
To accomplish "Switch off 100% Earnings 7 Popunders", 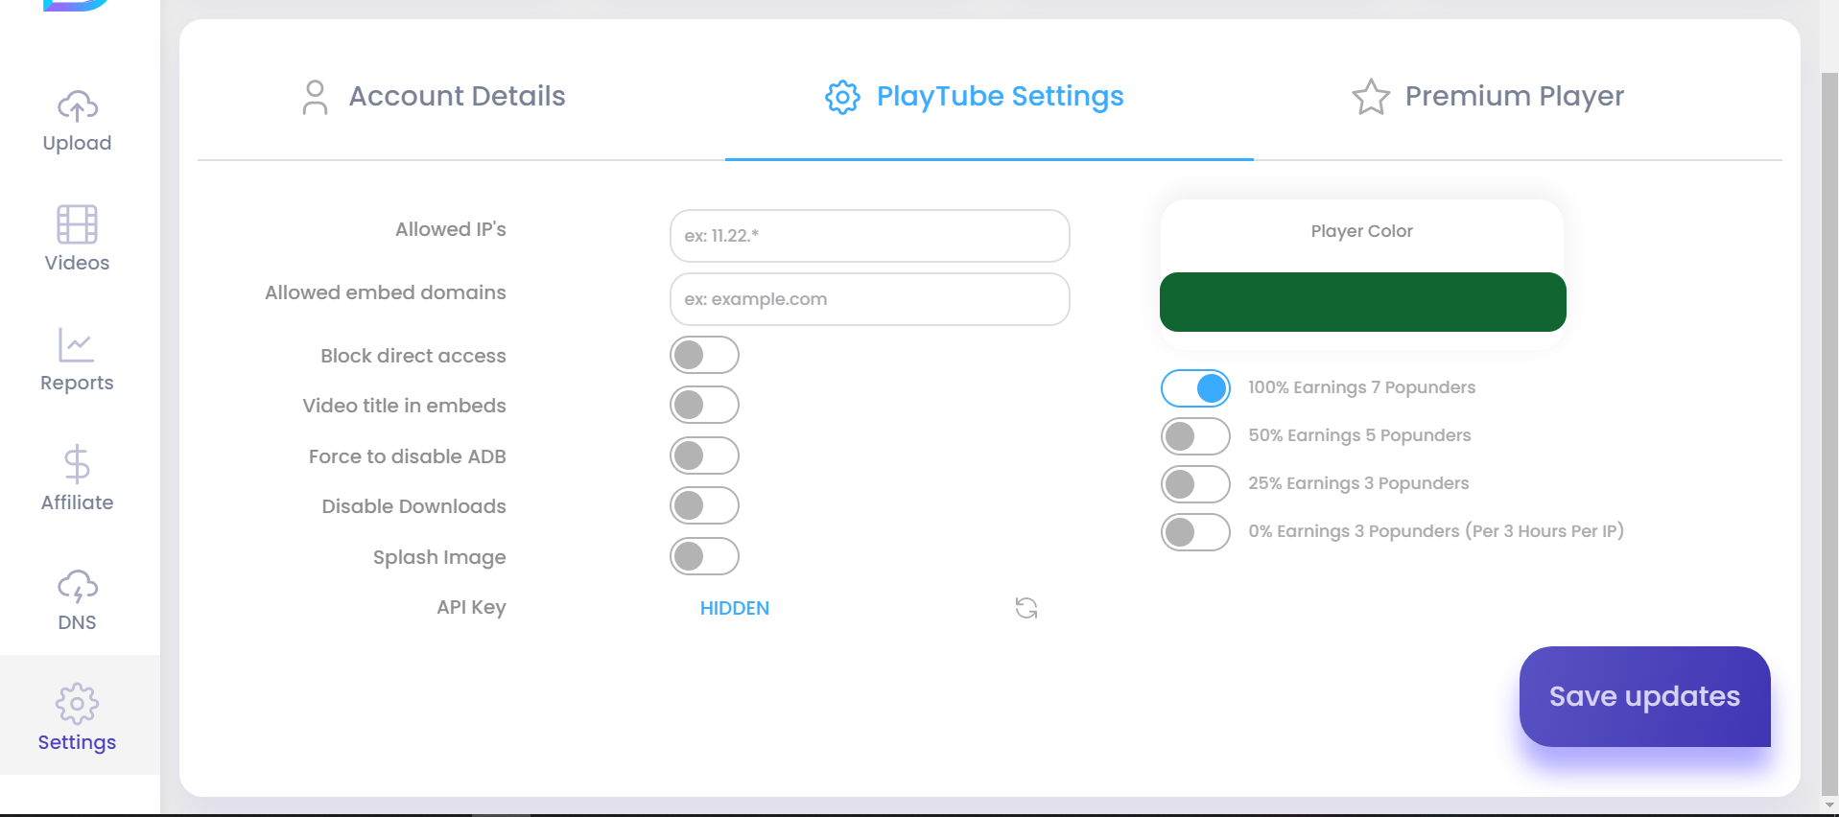I will (x=1195, y=388).
